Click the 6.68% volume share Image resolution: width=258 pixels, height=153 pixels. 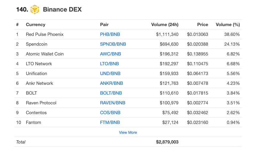click(x=233, y=64)
